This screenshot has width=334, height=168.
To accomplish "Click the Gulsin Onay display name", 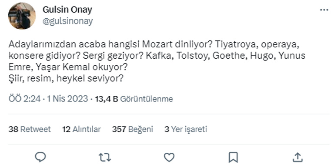I will pyautogui.click(x=67, y=10).
